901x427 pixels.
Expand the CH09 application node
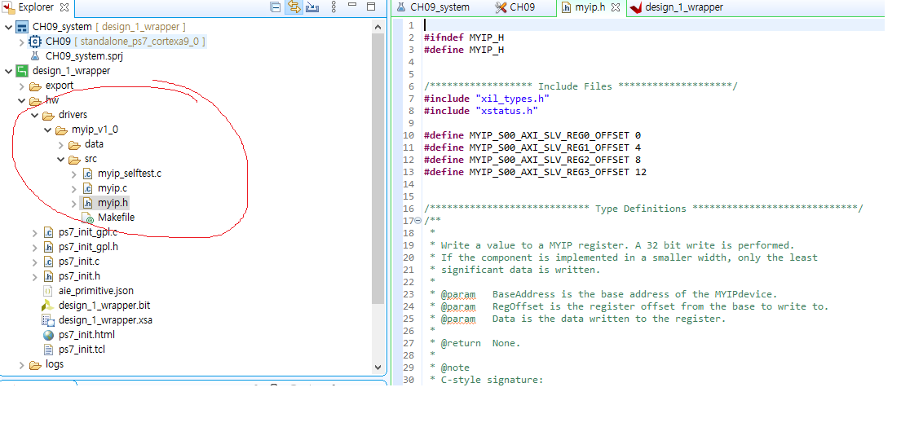[21, 42]
